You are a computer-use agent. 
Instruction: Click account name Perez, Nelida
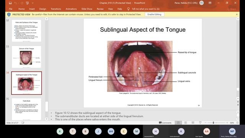coord(186,3)
